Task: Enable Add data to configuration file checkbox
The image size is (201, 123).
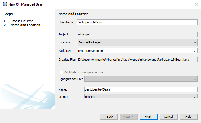Action: click(61, 72)
